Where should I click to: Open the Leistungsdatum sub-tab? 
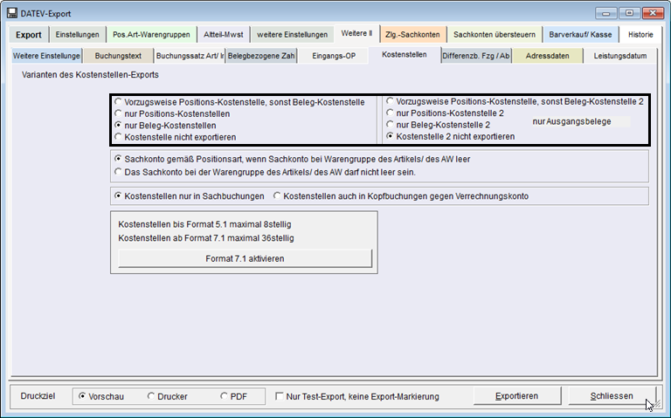coord(620,56)
